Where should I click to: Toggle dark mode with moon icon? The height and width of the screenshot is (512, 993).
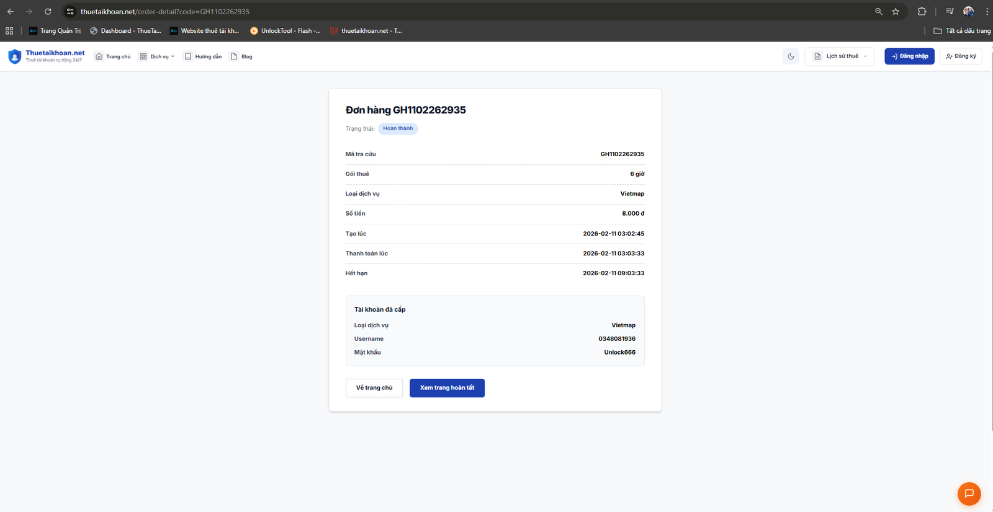[x=791, y=56]
